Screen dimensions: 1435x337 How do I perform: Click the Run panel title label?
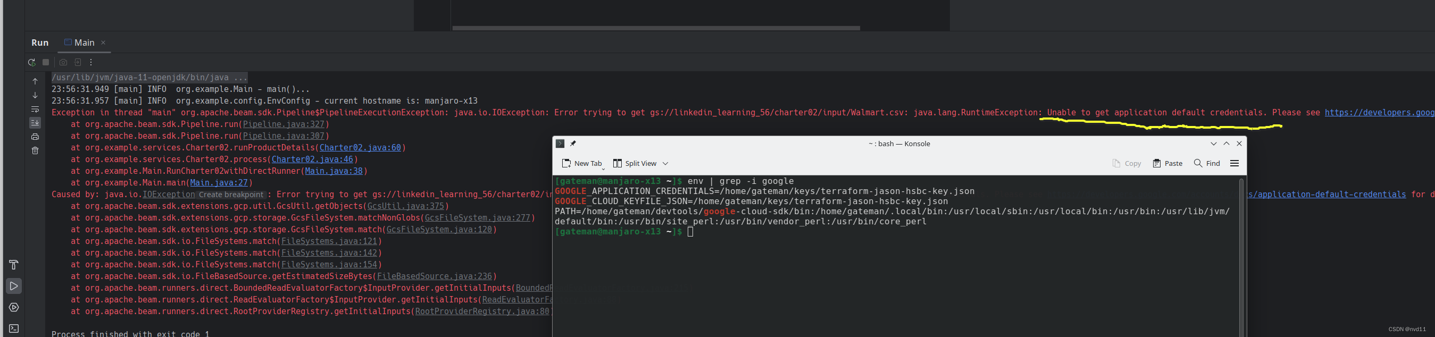click(40, 43)
